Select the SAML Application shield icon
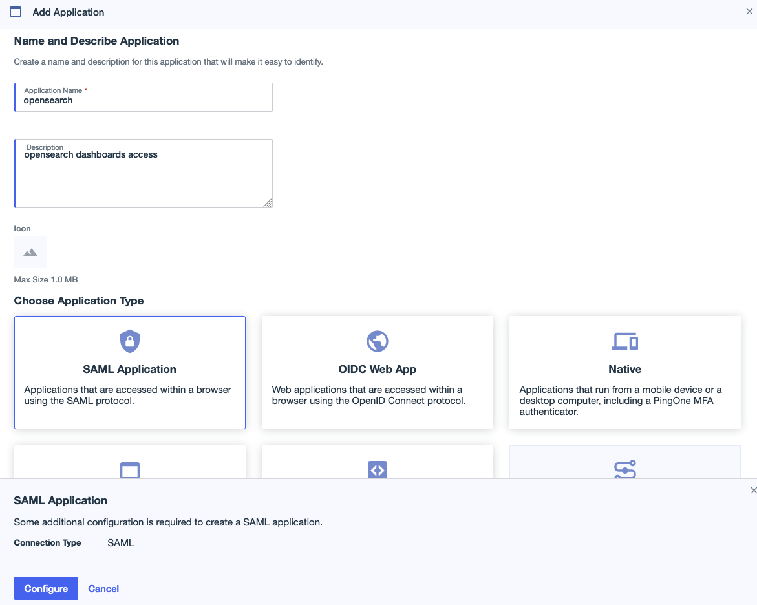The height and width of the screenshot is (605, 757). pos(129,341)
